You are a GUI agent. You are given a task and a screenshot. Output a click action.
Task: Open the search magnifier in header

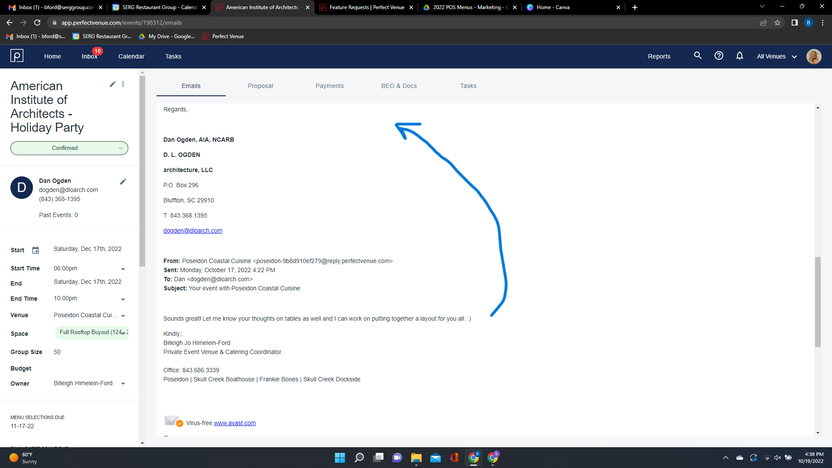(x=698, y=56)
